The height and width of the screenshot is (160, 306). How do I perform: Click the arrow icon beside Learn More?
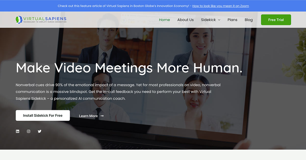tap(102, 116)
